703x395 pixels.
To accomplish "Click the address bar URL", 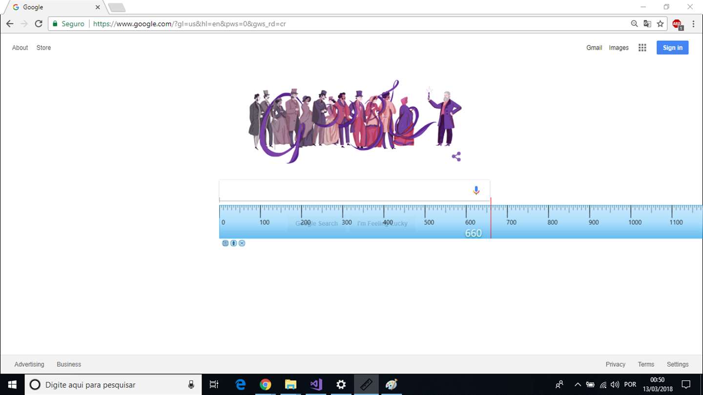I will pos(189,23).
